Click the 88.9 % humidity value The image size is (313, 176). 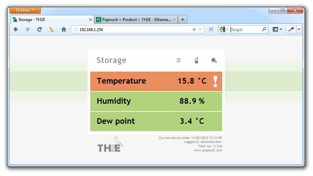point(192,101)
